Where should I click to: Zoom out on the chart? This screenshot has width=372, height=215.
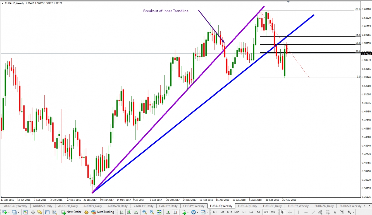click(152, 212)
